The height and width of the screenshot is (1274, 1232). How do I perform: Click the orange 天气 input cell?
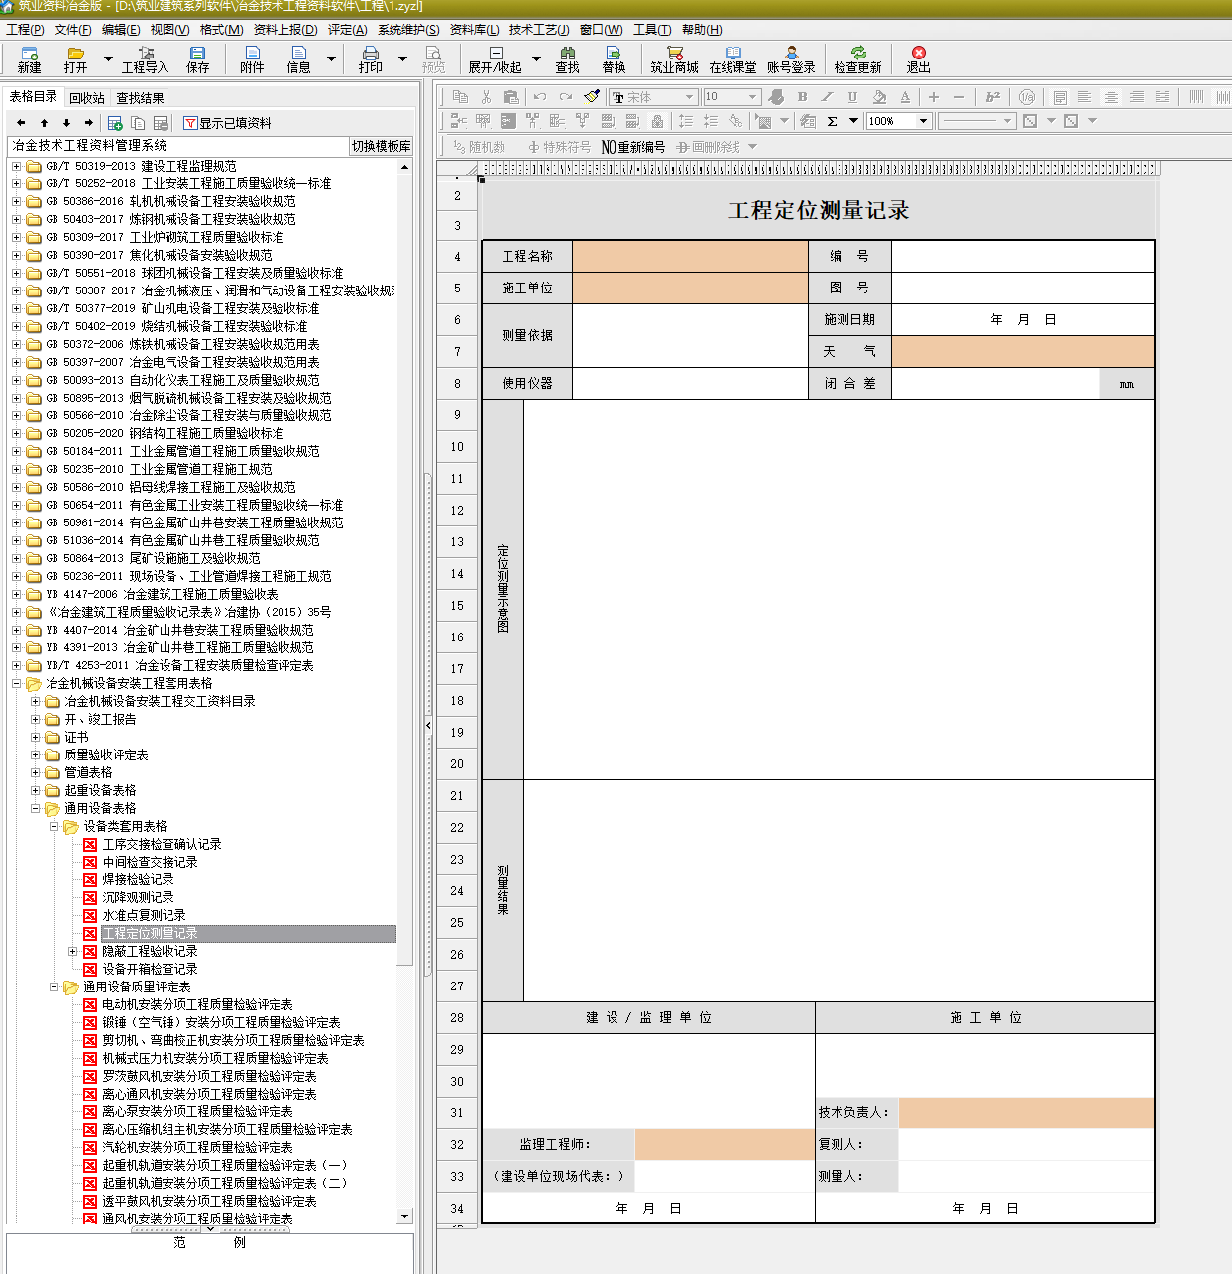[1023, 351]
